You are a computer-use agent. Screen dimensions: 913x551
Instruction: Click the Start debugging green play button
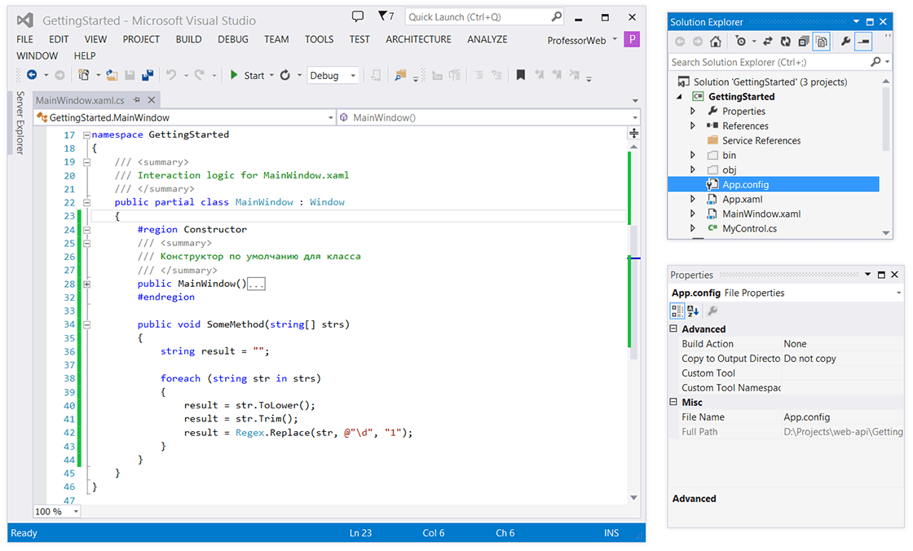click(234, 75)
